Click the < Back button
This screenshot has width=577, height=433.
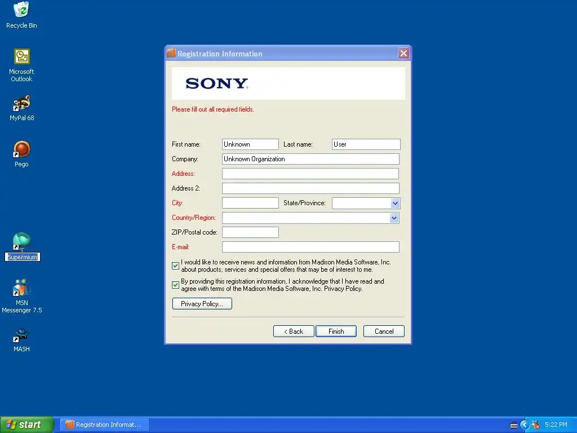point(294,332)
